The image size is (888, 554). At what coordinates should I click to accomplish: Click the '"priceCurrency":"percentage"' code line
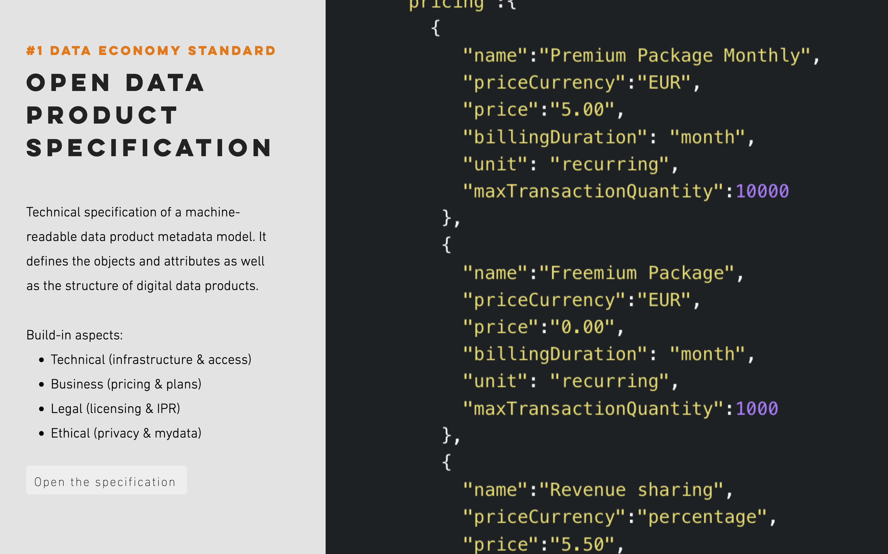(x=619, y=517)
